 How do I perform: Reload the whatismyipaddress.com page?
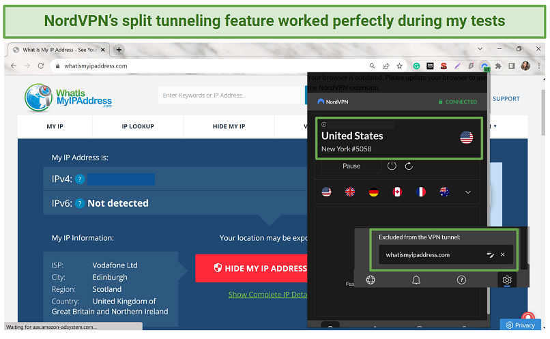tap(41, 66)
